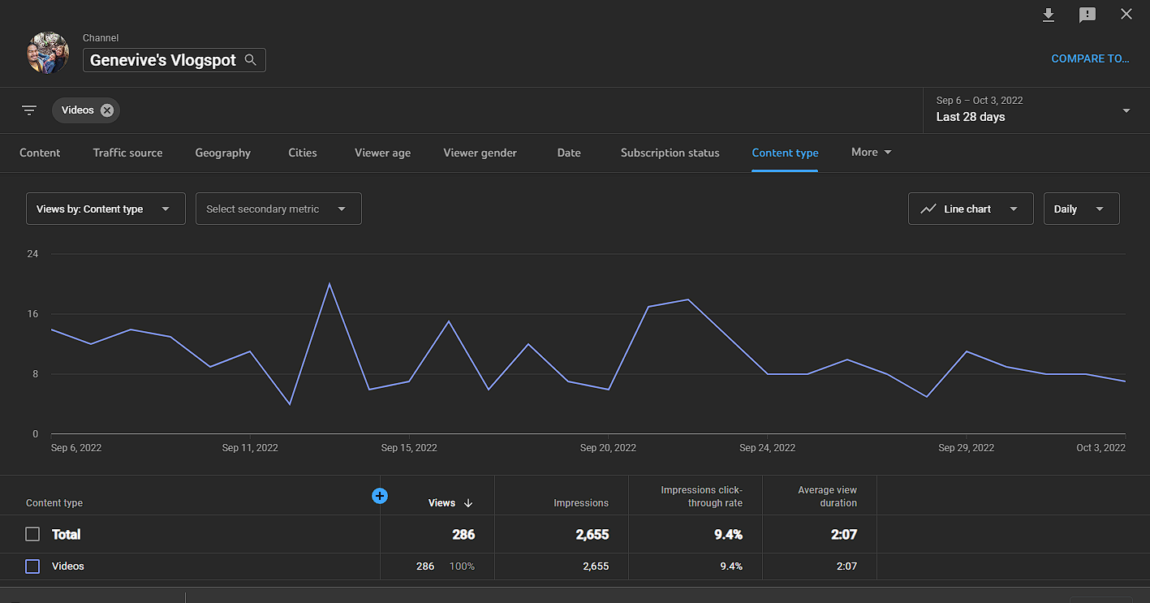Click the COMPARE TO link

tap(1090, 58)
